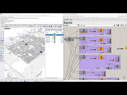The width and height of the screenshot is (127, 95).
Task: Click Open folder icon in Rhino toolbar
Action: tap(3, 26)
